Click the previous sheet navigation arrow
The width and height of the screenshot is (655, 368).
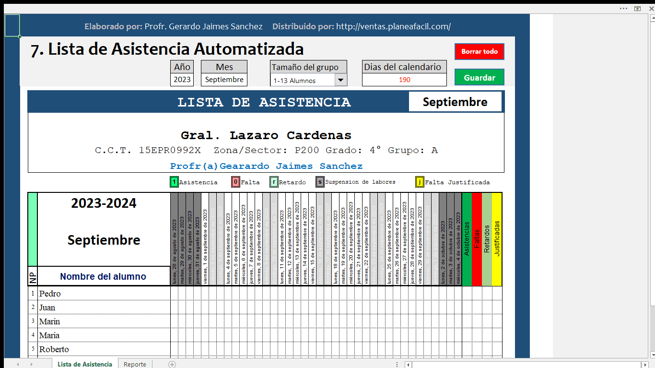(18, 364)
